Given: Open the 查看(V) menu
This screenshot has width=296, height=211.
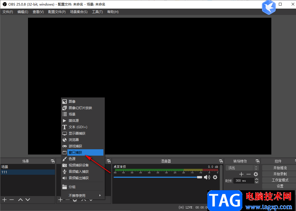Looking at the screenshot, I should tap(38, 12).
